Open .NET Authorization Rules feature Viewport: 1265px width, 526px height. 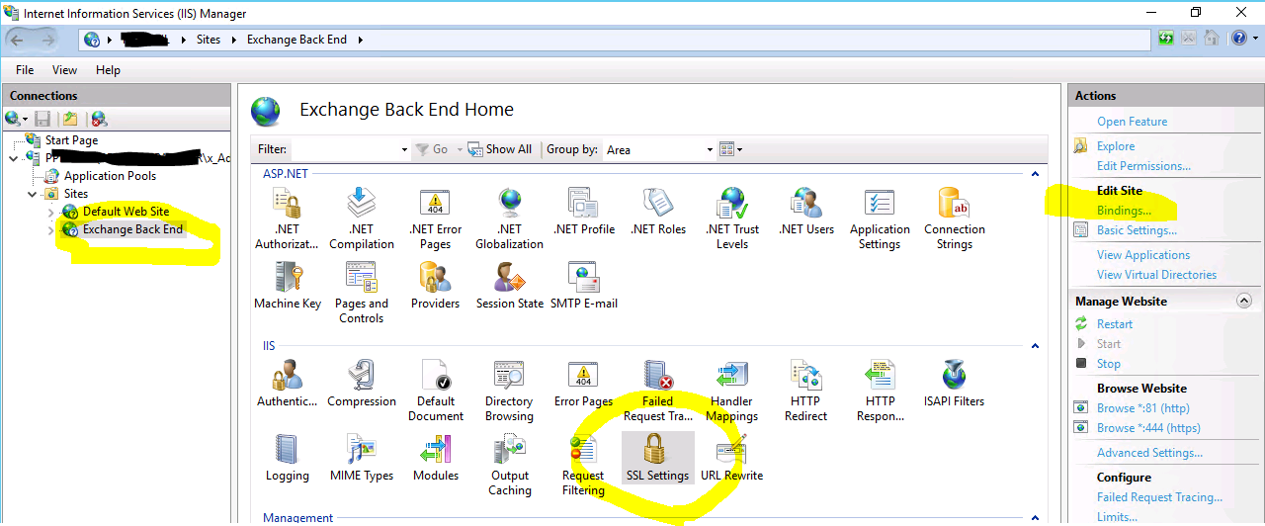pos(287,219)
